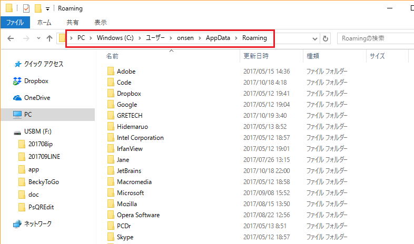414x244 pixels.
Task: Select the Mozilla folder icon
Action: pos(111,204)
